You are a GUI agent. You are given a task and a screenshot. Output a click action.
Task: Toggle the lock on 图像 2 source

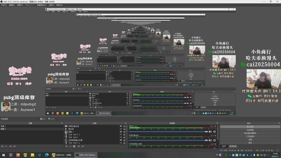(x=124, y=132)
